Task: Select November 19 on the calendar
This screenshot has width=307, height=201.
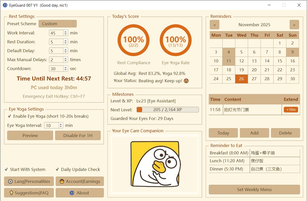Action: [x=241, y=70]
